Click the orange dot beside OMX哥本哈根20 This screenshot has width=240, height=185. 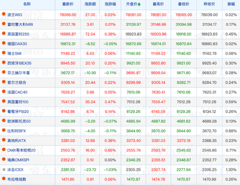4,150
